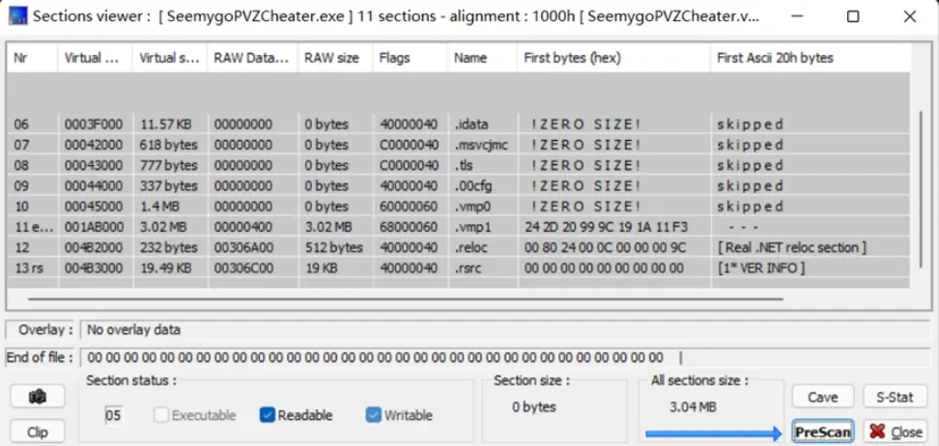Click RAW size 512 bytes
Image resolution: width=939 pixels, height=446 pixels.
[333, 247]
